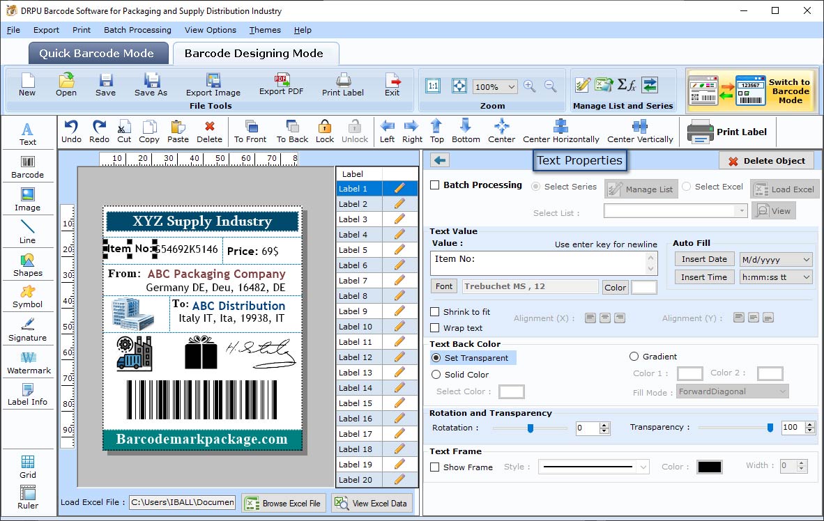The width and height of the screenshot is (824, 521).
Task: Click the Font button
Action: (443, 286)
